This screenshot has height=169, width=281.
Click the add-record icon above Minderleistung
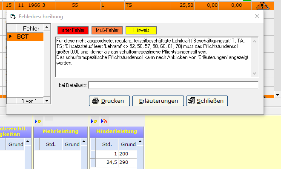[94, 121]
